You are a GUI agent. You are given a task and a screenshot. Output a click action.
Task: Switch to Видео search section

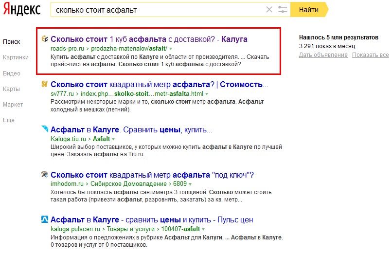[11, 73]
